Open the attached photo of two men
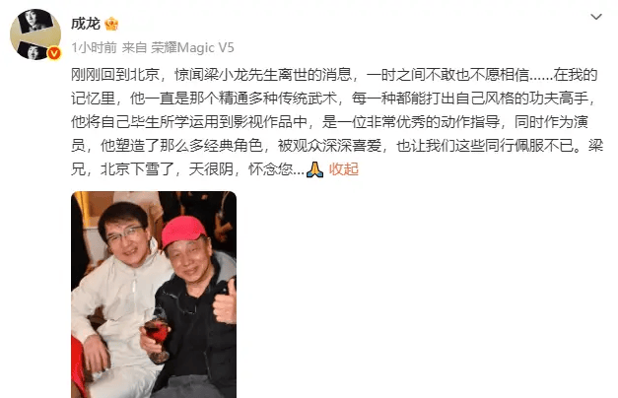Screen dimensions: 618x398 (x=154, y=295)
